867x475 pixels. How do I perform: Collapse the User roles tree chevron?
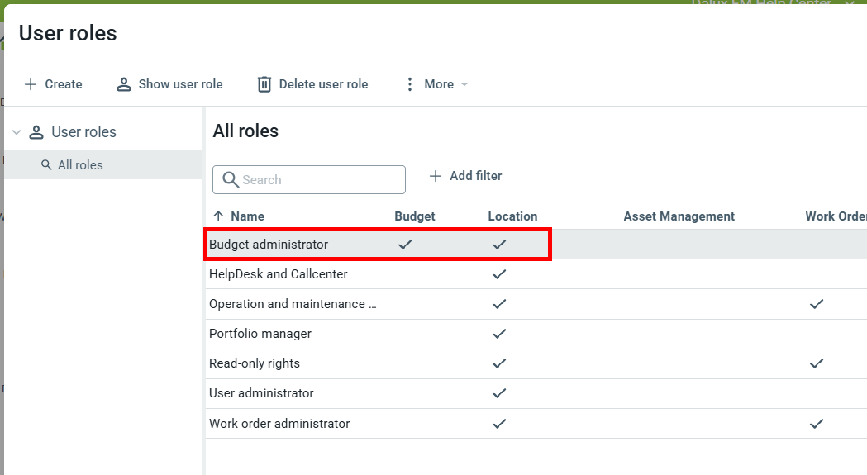17,132
